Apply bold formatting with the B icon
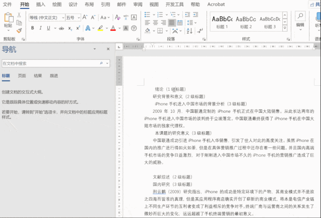 (x=32, y=28)
